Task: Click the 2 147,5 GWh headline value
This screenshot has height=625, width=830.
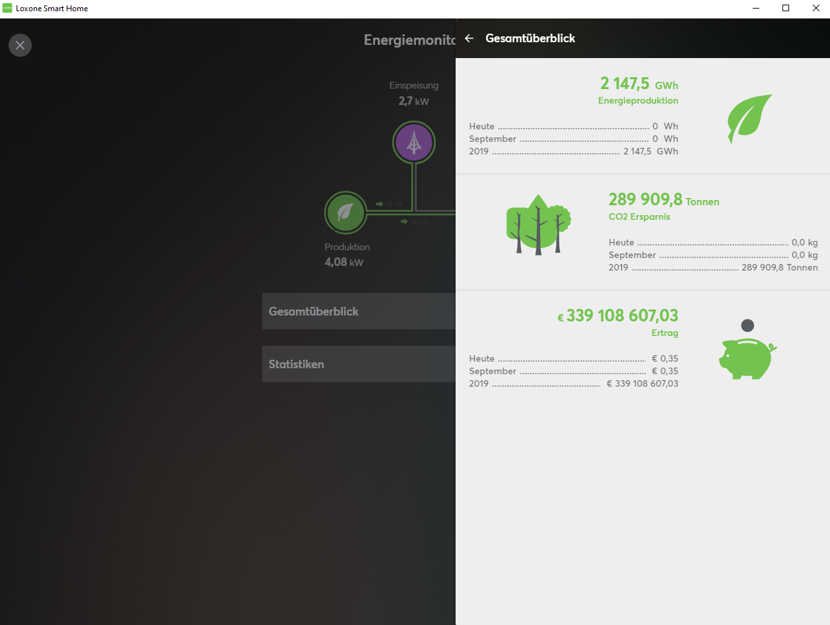Action: point(639,84)
